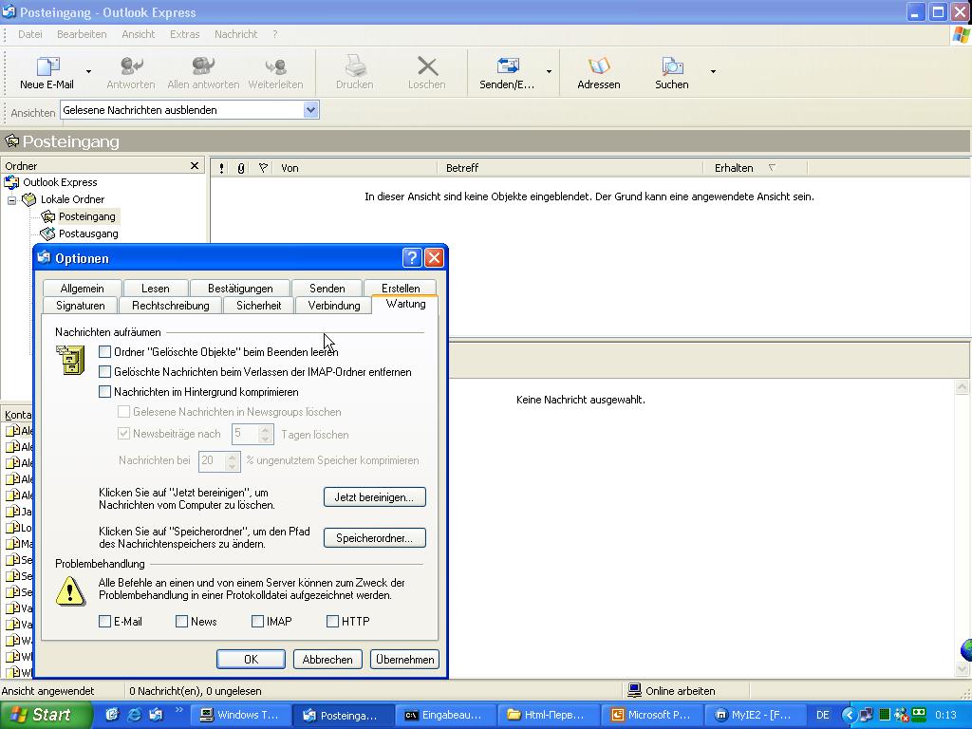Switch to the Senden tab
Viewport: 972px width, 729px height.
click(x=327, y=289)
